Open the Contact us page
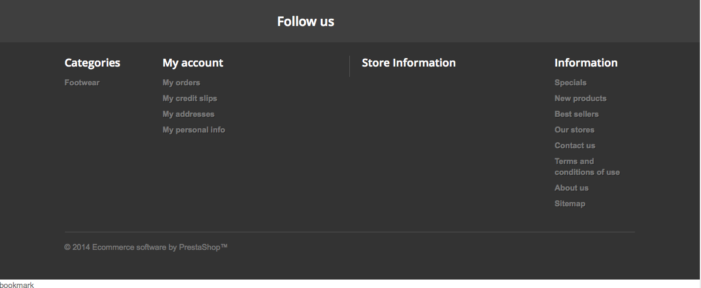Image resolution: width=701 pixels, height=288 pixels. coord(574,146)
